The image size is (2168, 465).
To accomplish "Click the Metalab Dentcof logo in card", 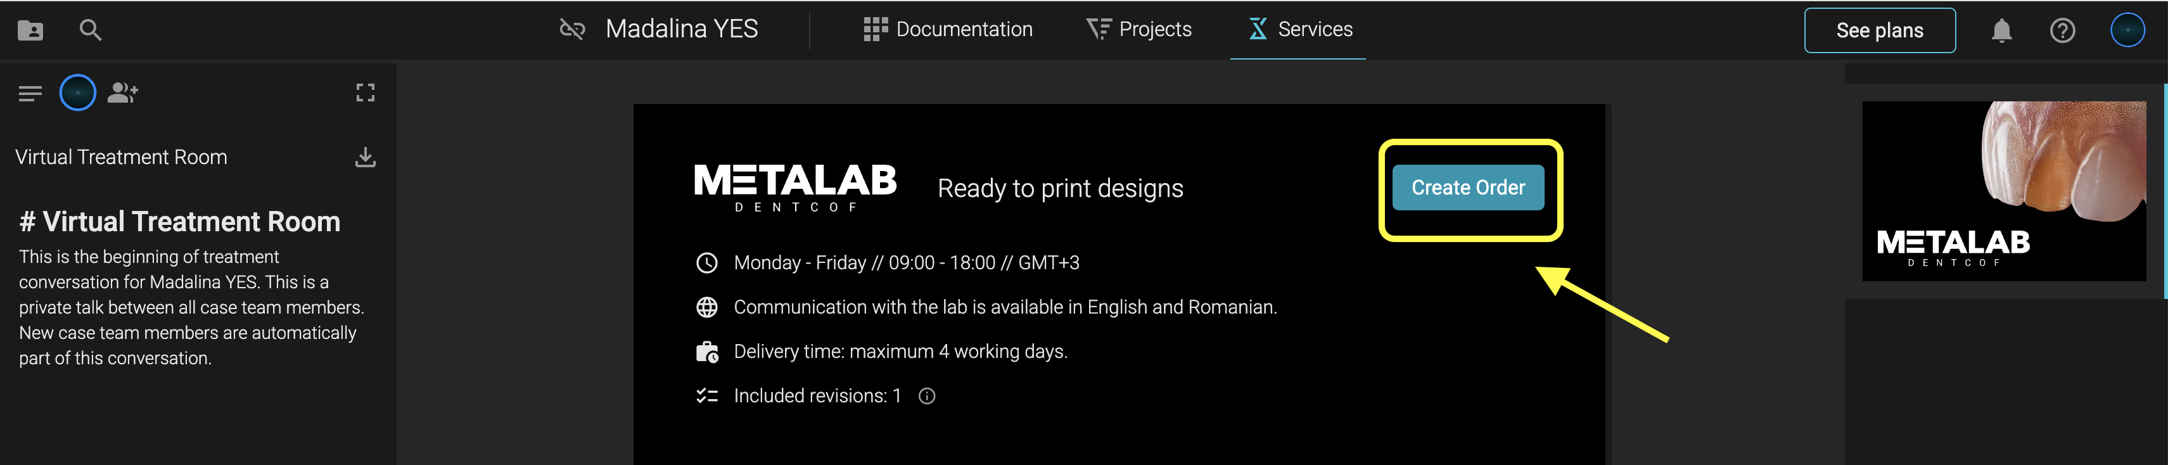I will click(795, 188).
